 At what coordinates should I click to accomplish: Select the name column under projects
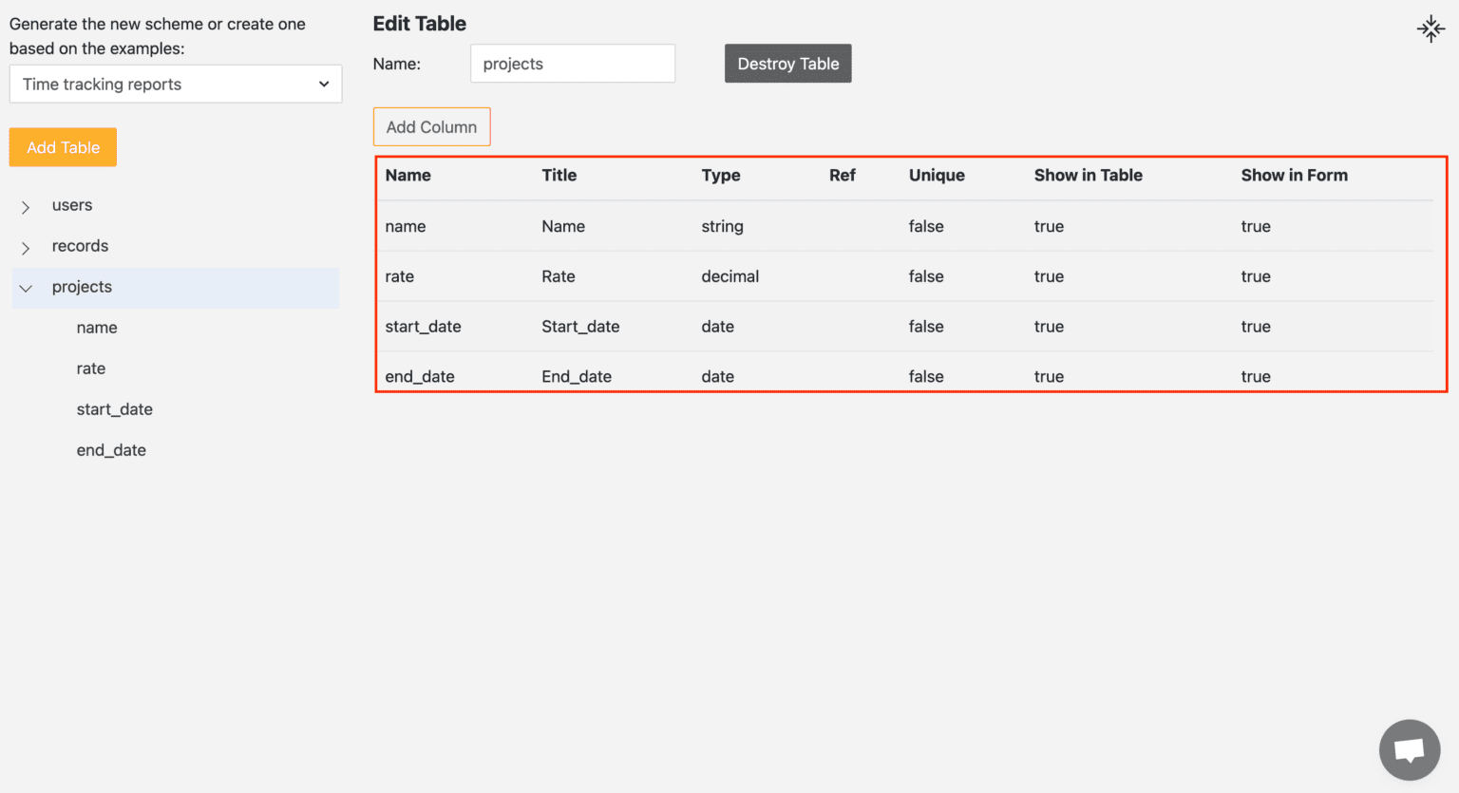97,327
